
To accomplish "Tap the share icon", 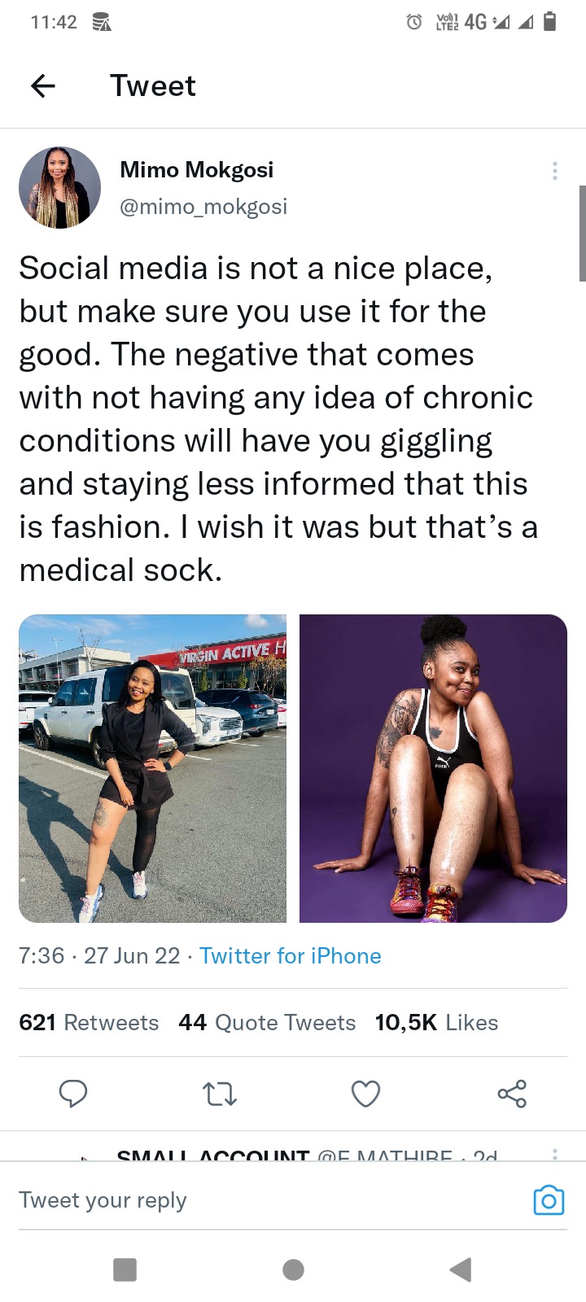I will (x=512, y=1094).
